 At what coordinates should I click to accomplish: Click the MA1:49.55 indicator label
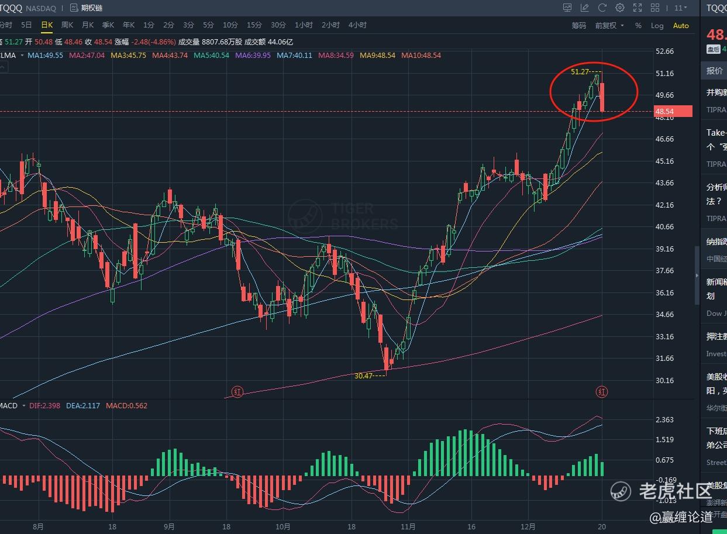coord(46,56)
